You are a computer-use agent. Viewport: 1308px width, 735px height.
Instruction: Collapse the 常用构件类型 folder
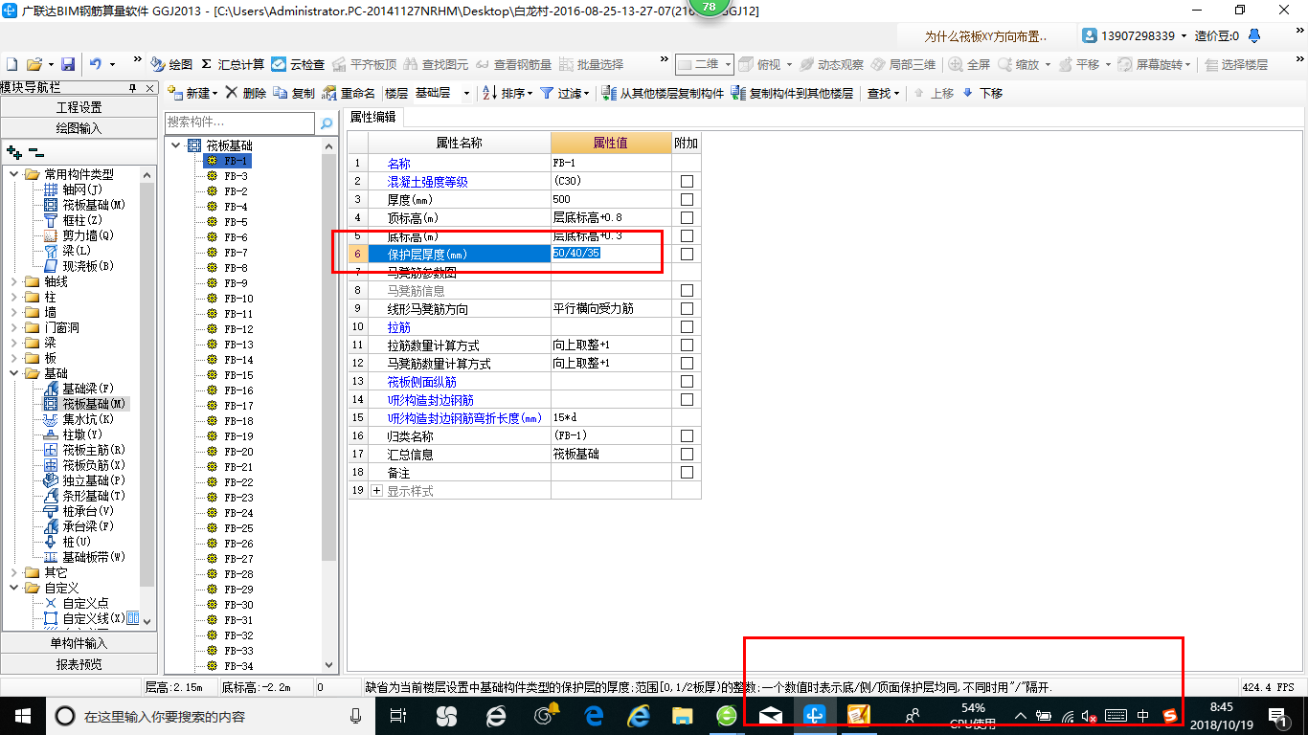coord(14,174)
